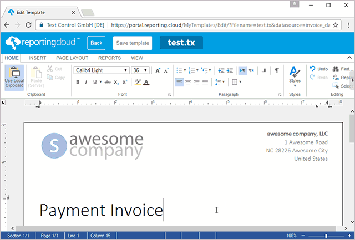
Task: Decrease paragraph indent
Action: [221, 70]
